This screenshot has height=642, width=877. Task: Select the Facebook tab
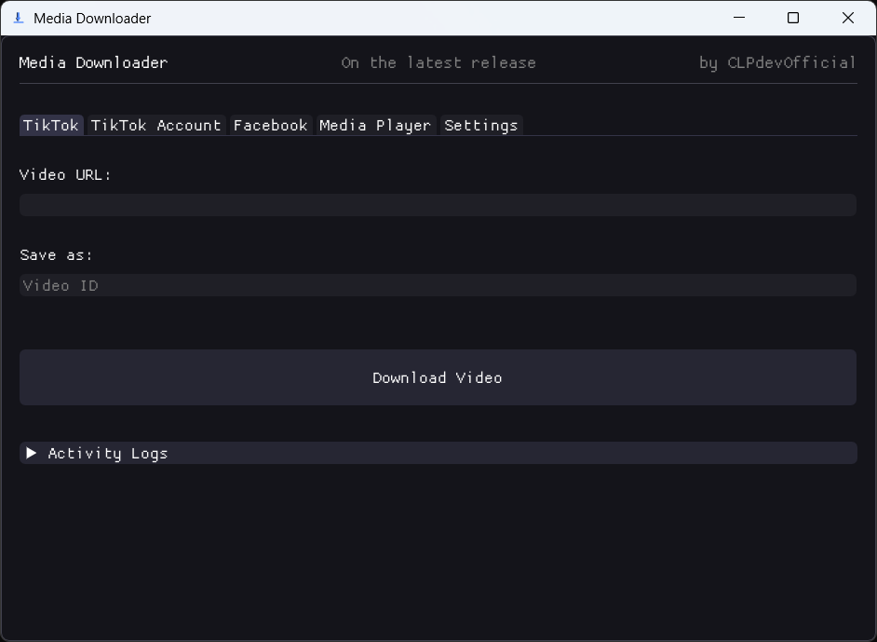pos(271,125)
